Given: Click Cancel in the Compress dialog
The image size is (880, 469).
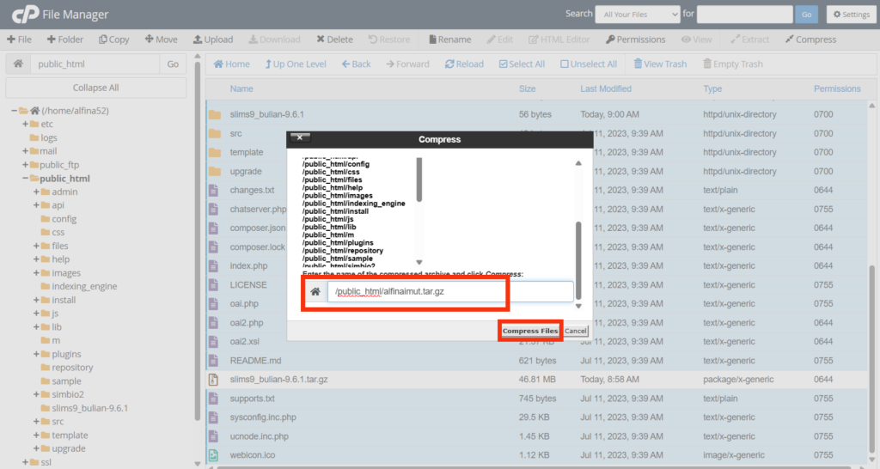Looking at the screenshot, I should click(575, 331).
